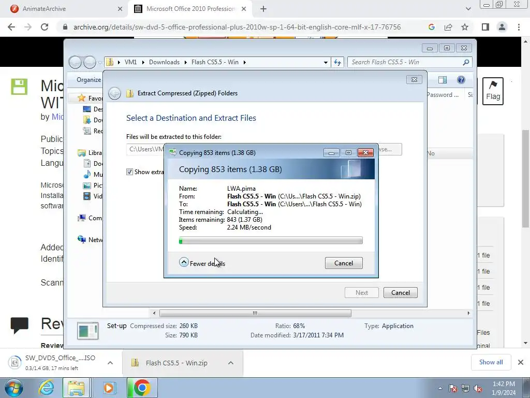530x398 pixels.
Task: Open the Chrome profile avatar
Action: coord(502,27)
